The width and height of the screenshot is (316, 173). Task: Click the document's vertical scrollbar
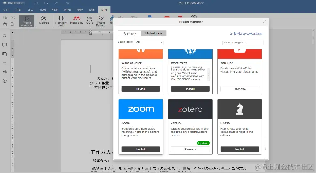tap(313, 37)
